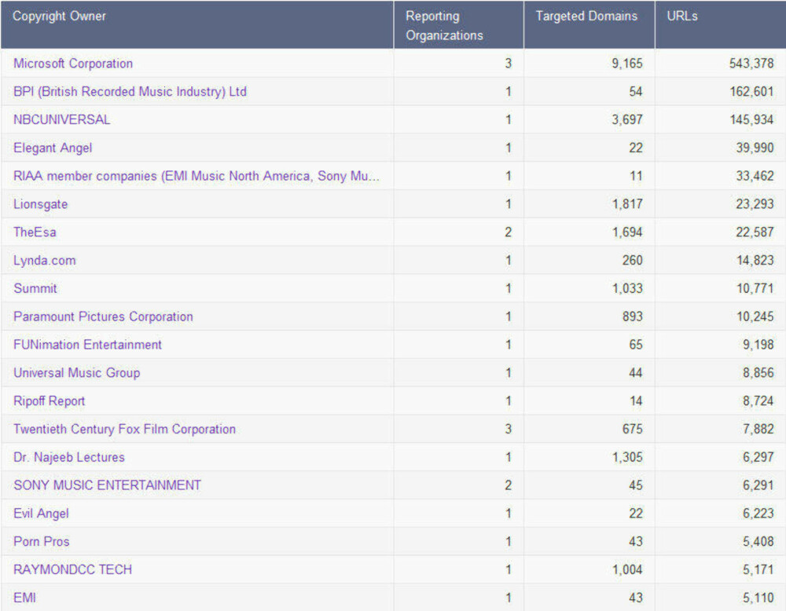Click the URL count 6,223
Viewport: 786px width, 611px height.
(758, 514)
